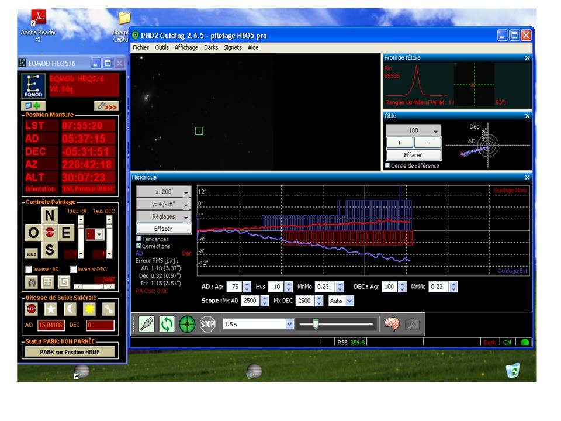
Task: Click EQMOD AD tracking rate field 15.04106
Action: pyautogui.click(x=51, y=325)
